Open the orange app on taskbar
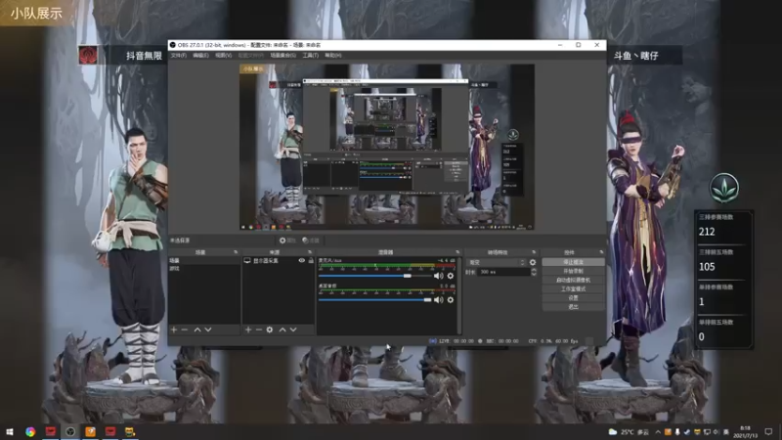Screen dimensions: 782x440 90,432
